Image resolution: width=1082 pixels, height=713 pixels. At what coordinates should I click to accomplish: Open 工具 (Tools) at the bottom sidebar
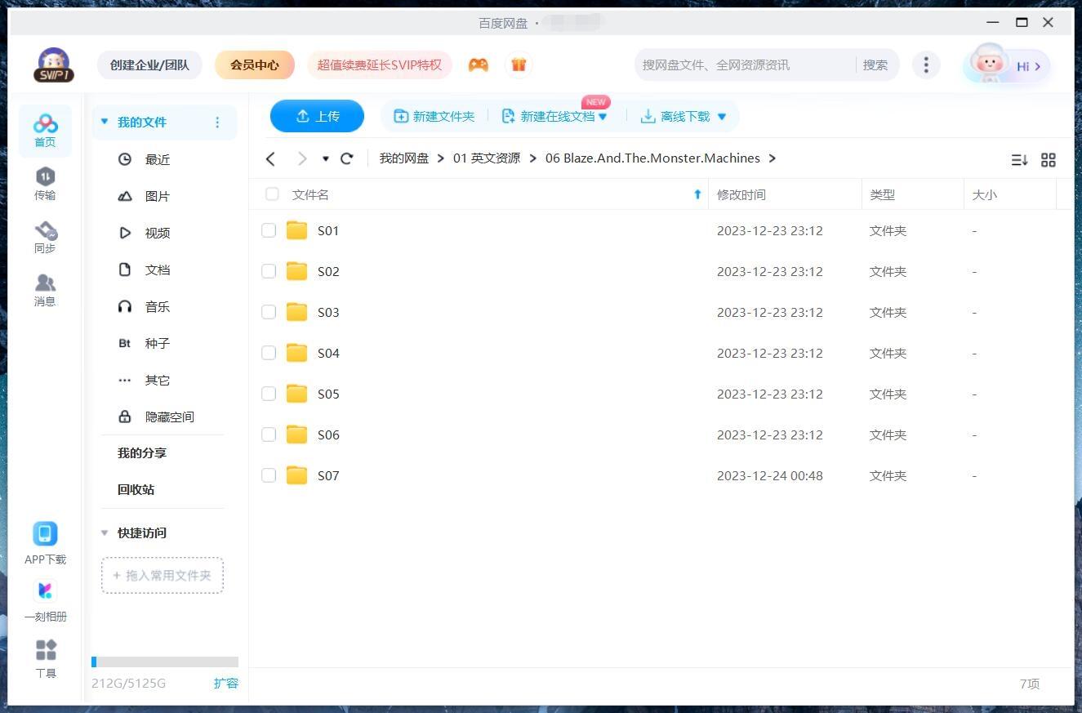point(45,657)
